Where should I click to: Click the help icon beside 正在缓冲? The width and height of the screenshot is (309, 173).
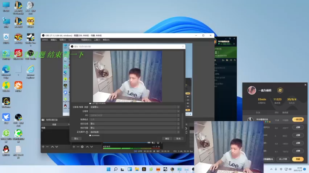click(87, 132)
